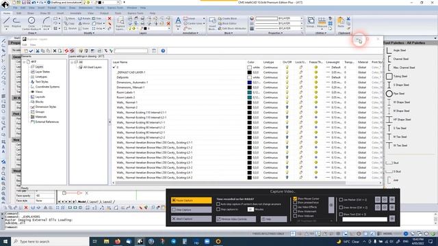This screenshot has height=246, width=438.
Task: Open the Express Tools ribbon tab
Action: (x=136, y=13)
